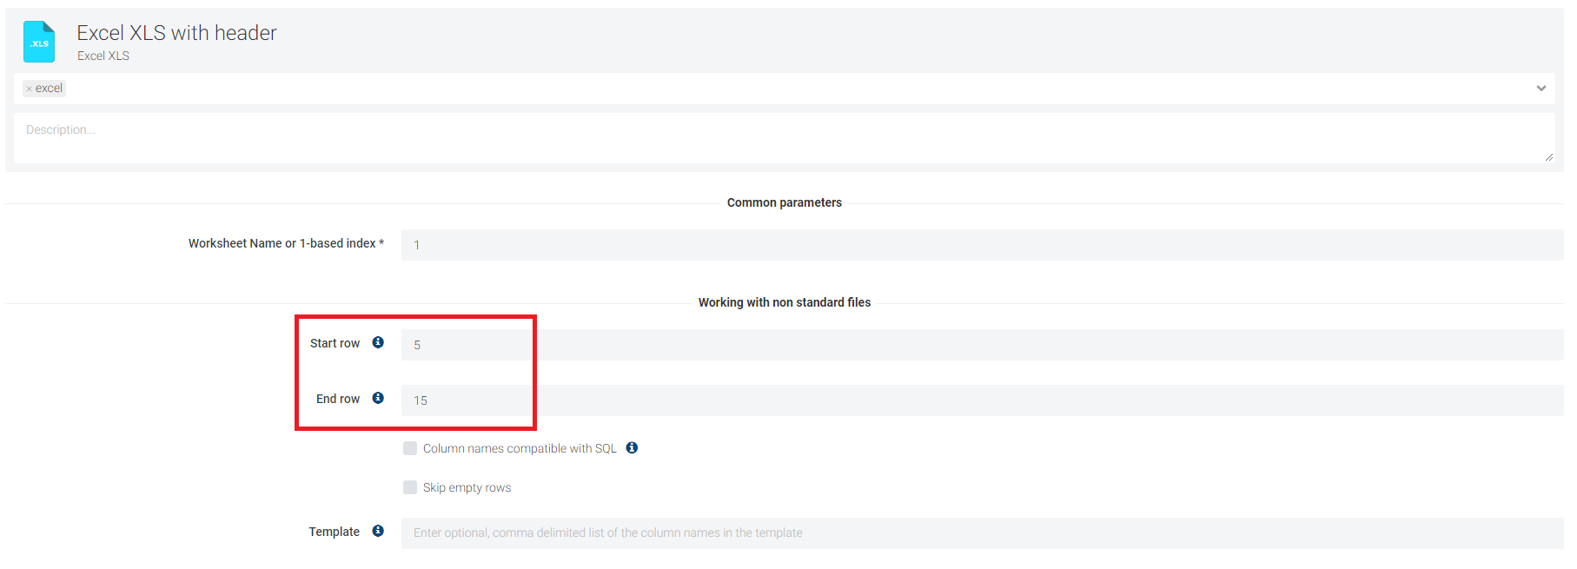
Task: Click the 'Excel XLS with header' title
Action: coord(176,33)
